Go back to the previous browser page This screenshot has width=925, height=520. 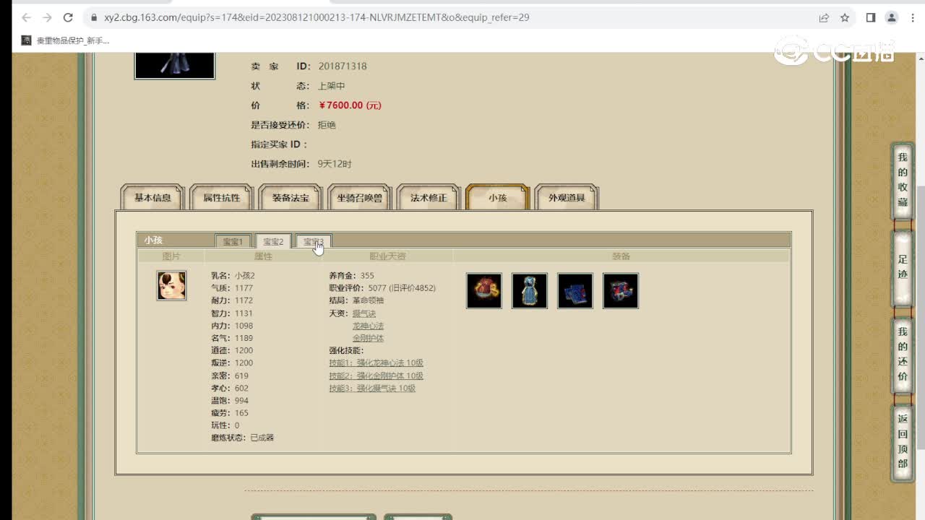[x=27, y=17]
